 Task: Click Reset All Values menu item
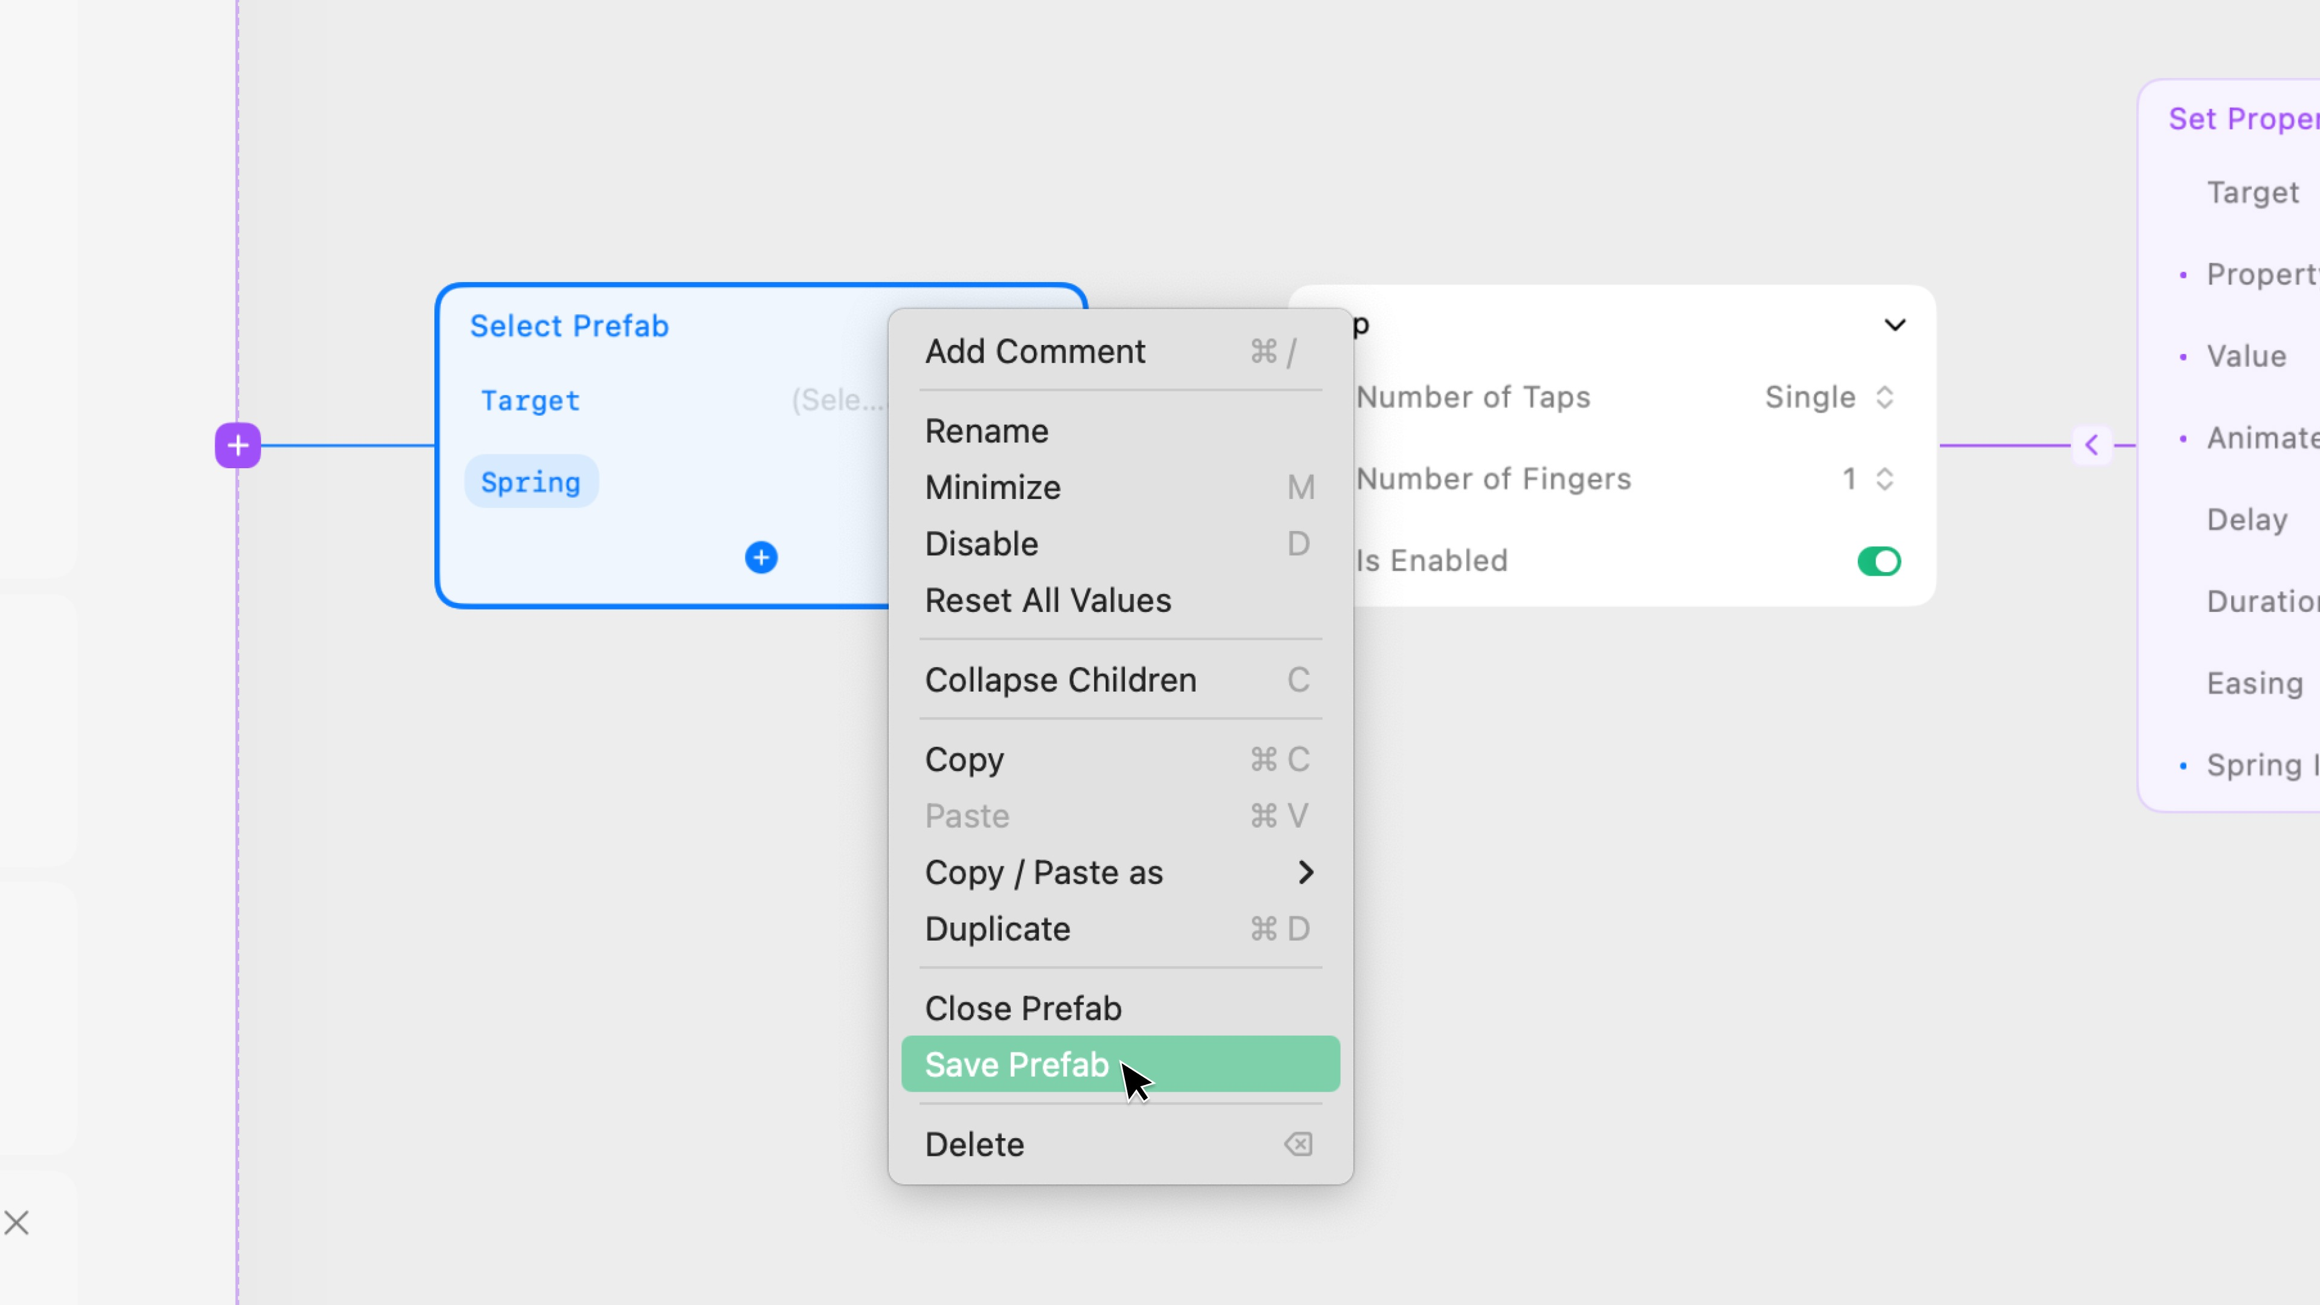[x=1048, y=600]
